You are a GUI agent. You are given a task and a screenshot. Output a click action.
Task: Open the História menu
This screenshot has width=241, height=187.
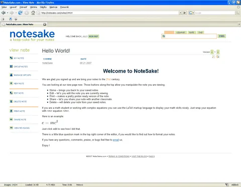click(34, 7)
